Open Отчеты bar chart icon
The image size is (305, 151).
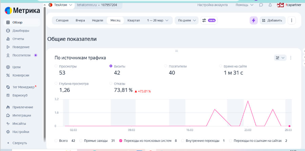point(8,39)
